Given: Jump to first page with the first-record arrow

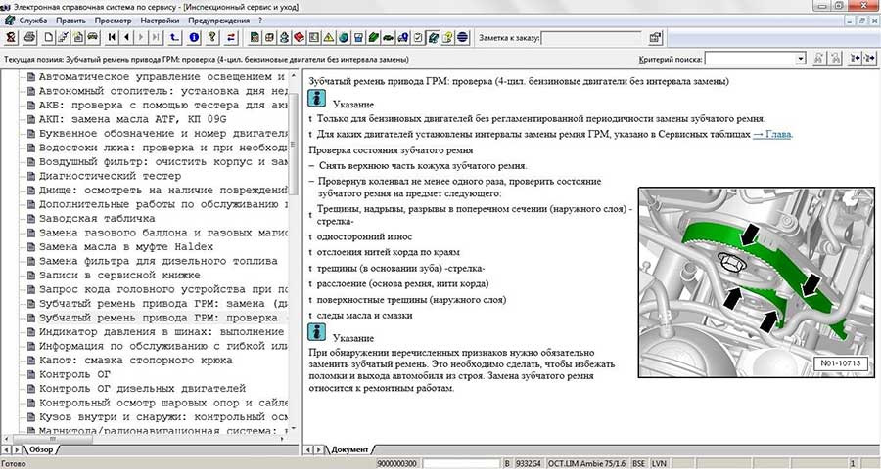Looking at the screenshot, I should [x=112, y=37].
